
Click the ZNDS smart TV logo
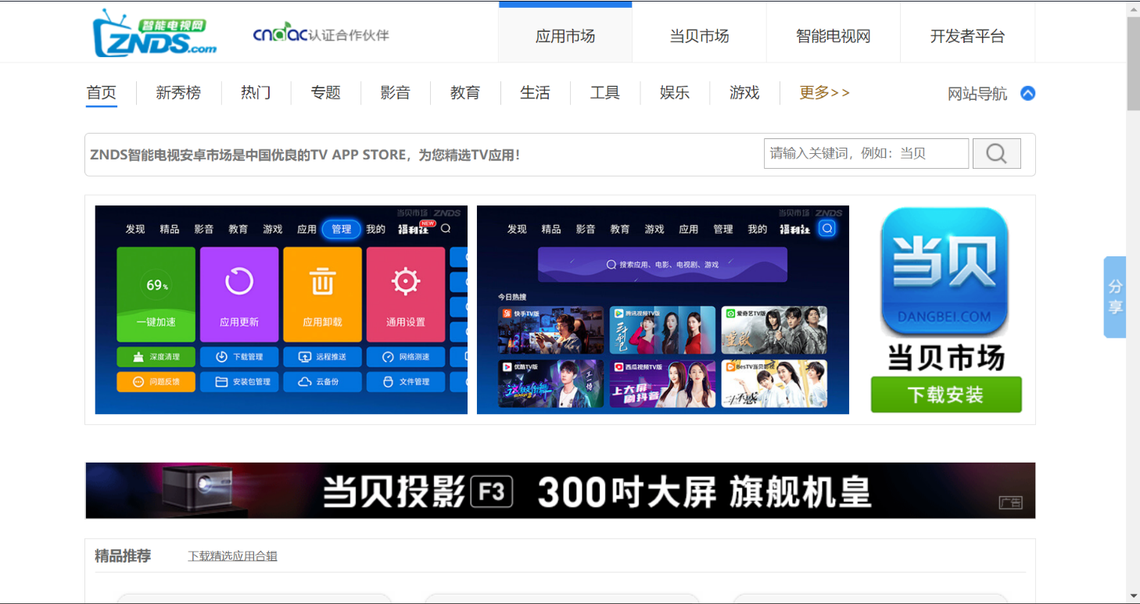(154, 33)
